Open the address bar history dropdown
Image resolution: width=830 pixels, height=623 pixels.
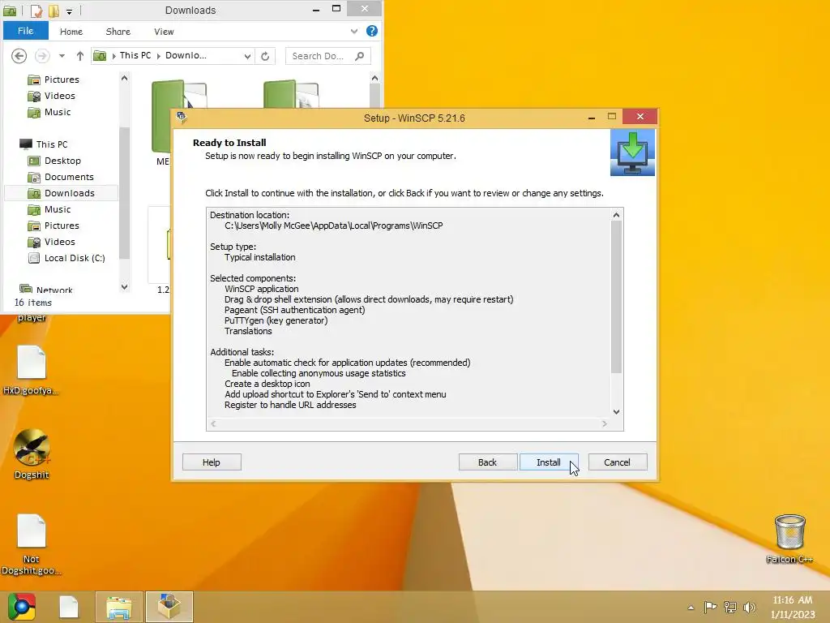(x=247, y=56)
